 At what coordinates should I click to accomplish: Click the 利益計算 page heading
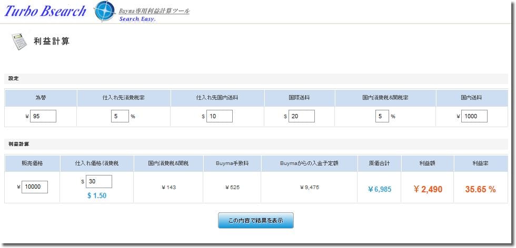[x=52, y=42]
